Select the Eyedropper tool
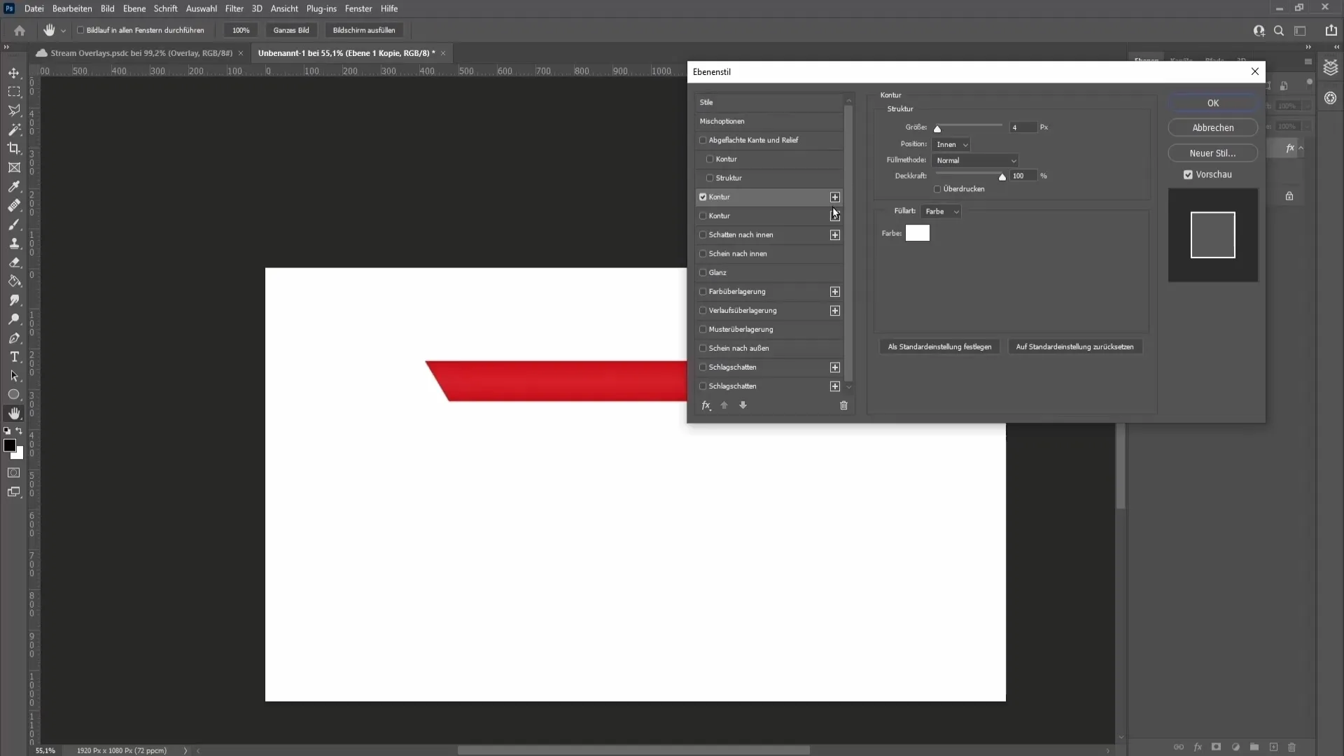Screen dimensions: 1344x756 click(x=14, y=185)
